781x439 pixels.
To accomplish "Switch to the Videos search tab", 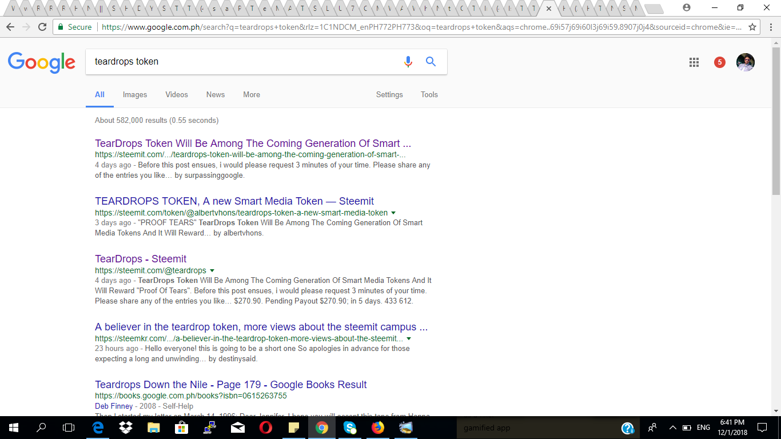I will coord(177,95).
